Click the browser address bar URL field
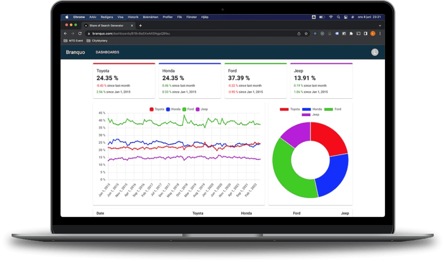The height and width of the screenshot is (262, 445). click(187, 34)
